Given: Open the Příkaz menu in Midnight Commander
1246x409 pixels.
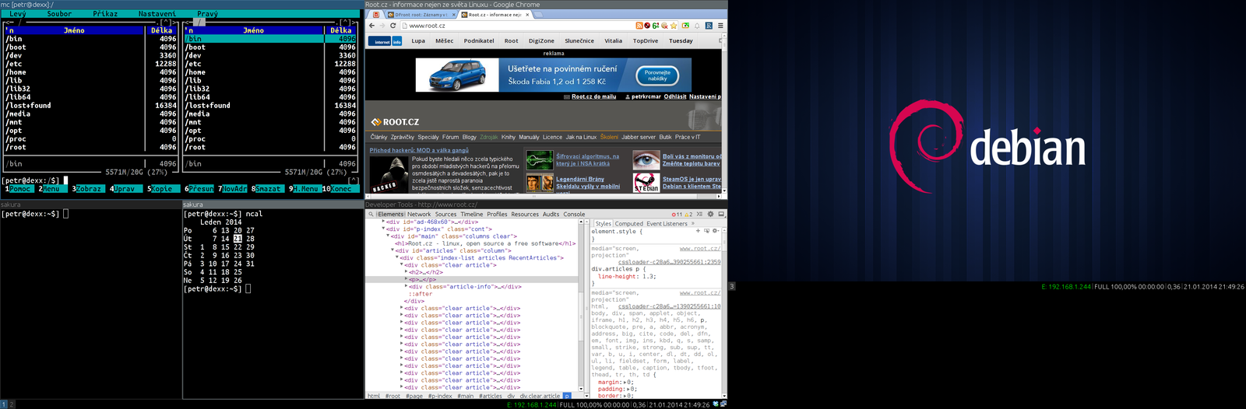Looking at the screenshot, I should pos(105,13).
